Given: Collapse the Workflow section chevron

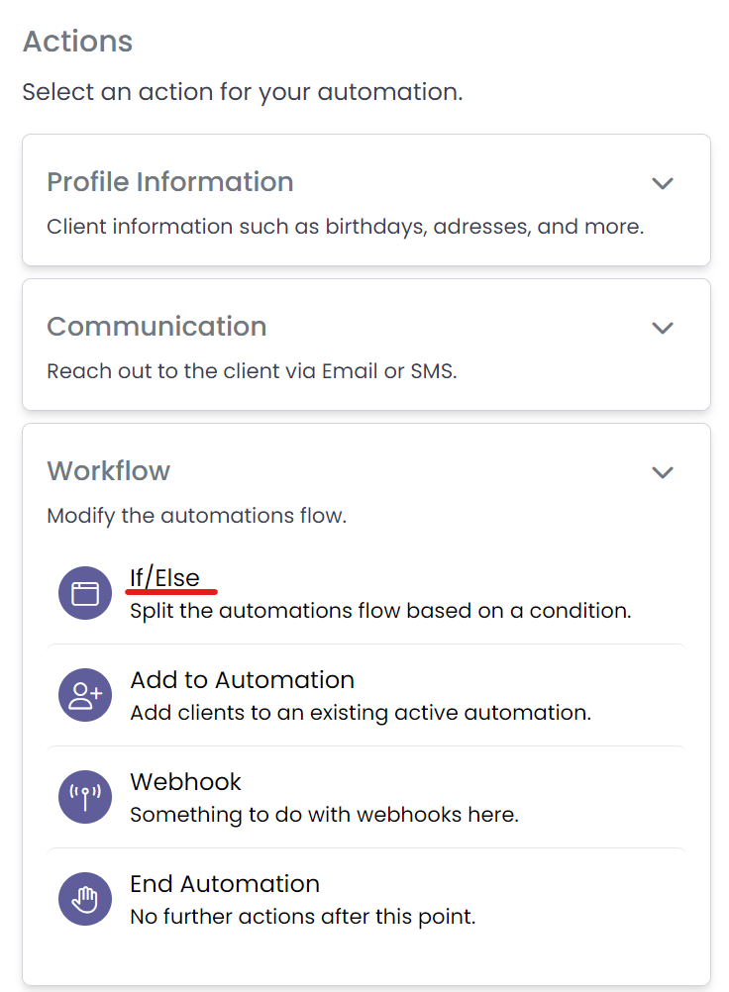Looking at the screenshot, I should (662, 472).
